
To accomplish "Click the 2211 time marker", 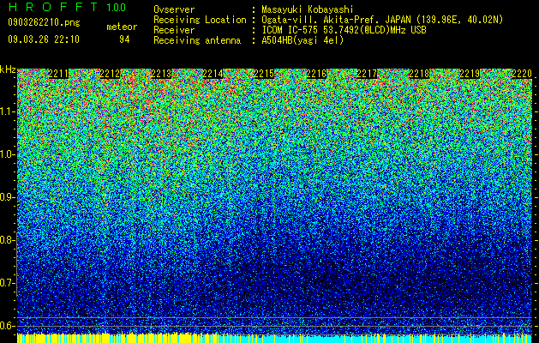I will [58, 74].
